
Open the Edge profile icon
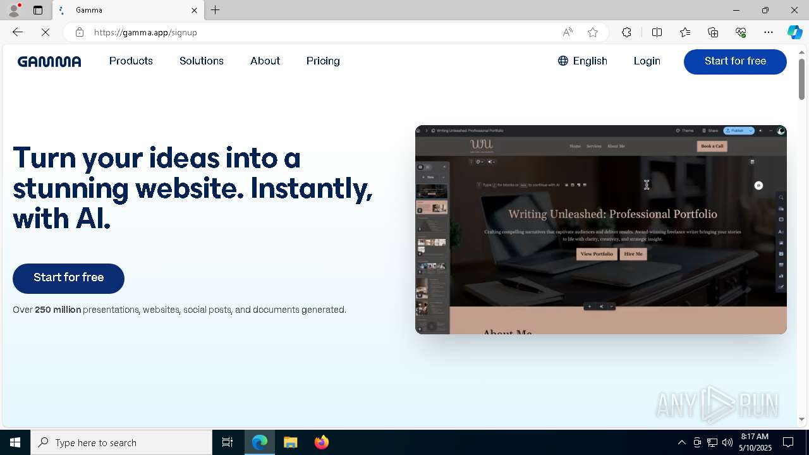pyautogui.click(x=14, y=10)
